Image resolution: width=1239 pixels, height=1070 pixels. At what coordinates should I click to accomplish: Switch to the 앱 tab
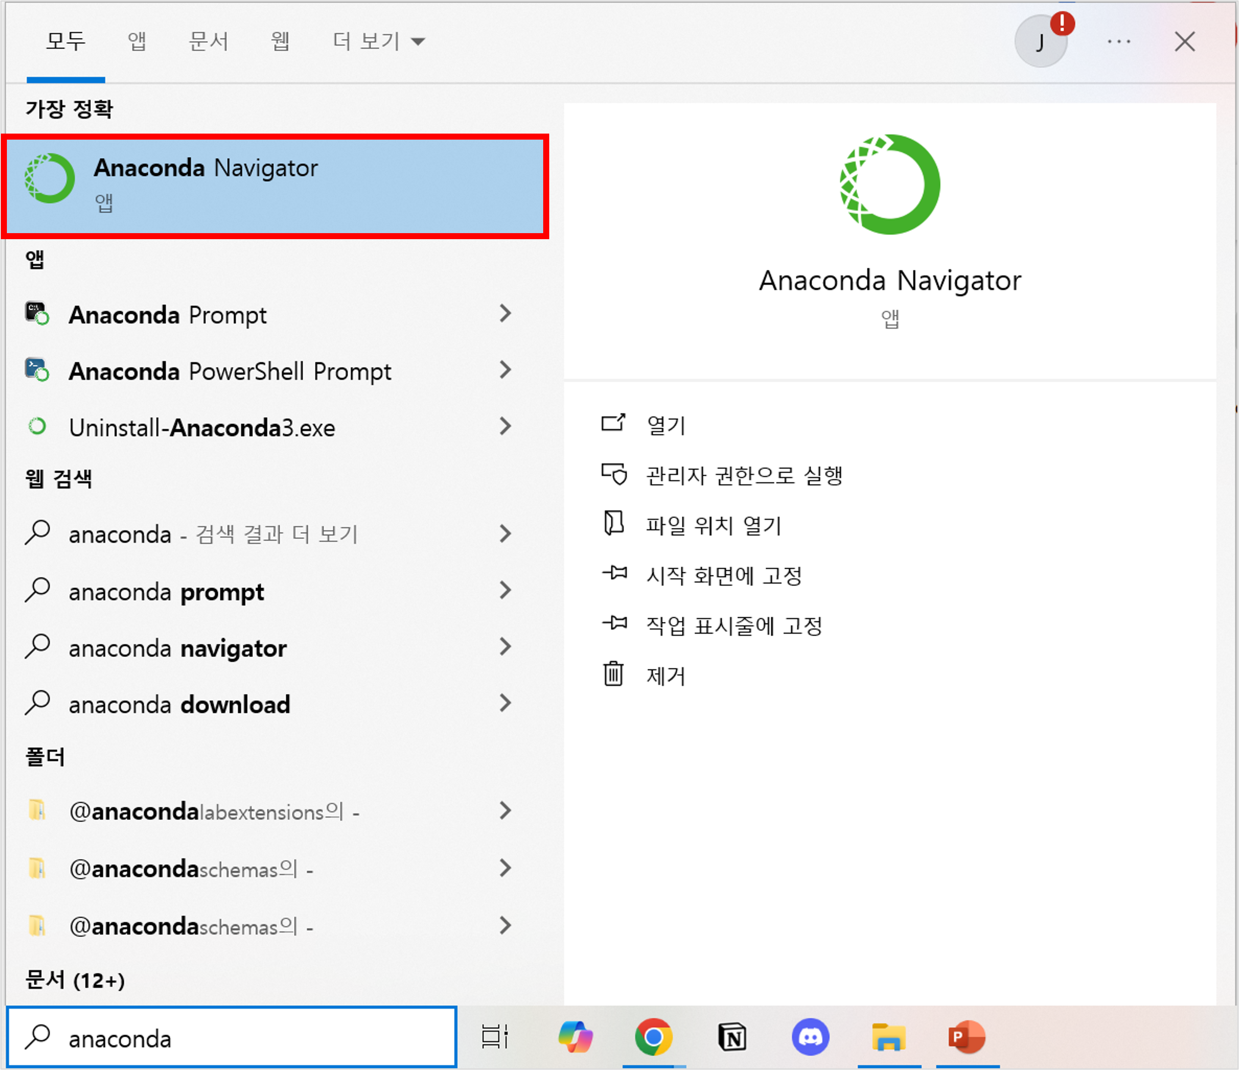(x=137, y=42)
